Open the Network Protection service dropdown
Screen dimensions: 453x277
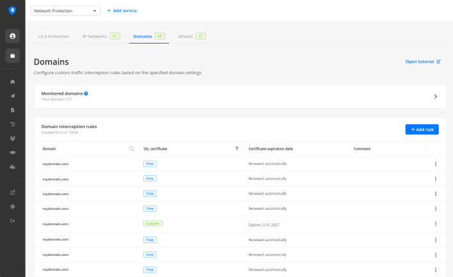coord(65,11)
